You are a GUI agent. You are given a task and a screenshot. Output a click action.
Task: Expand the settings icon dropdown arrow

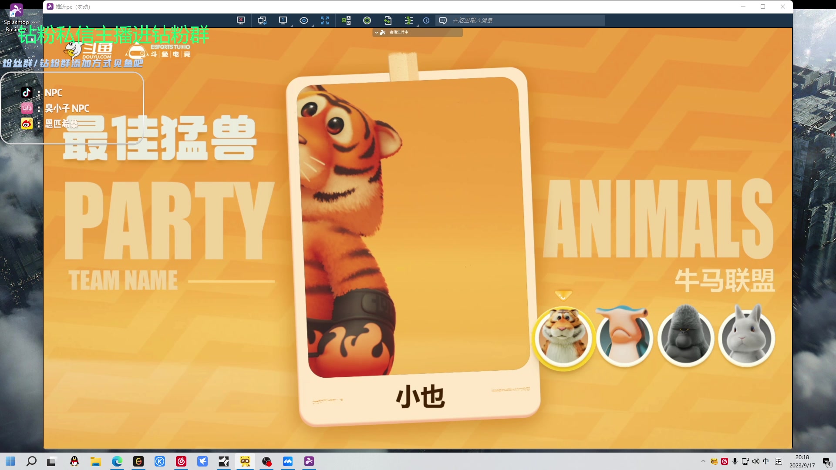(418, 25)
